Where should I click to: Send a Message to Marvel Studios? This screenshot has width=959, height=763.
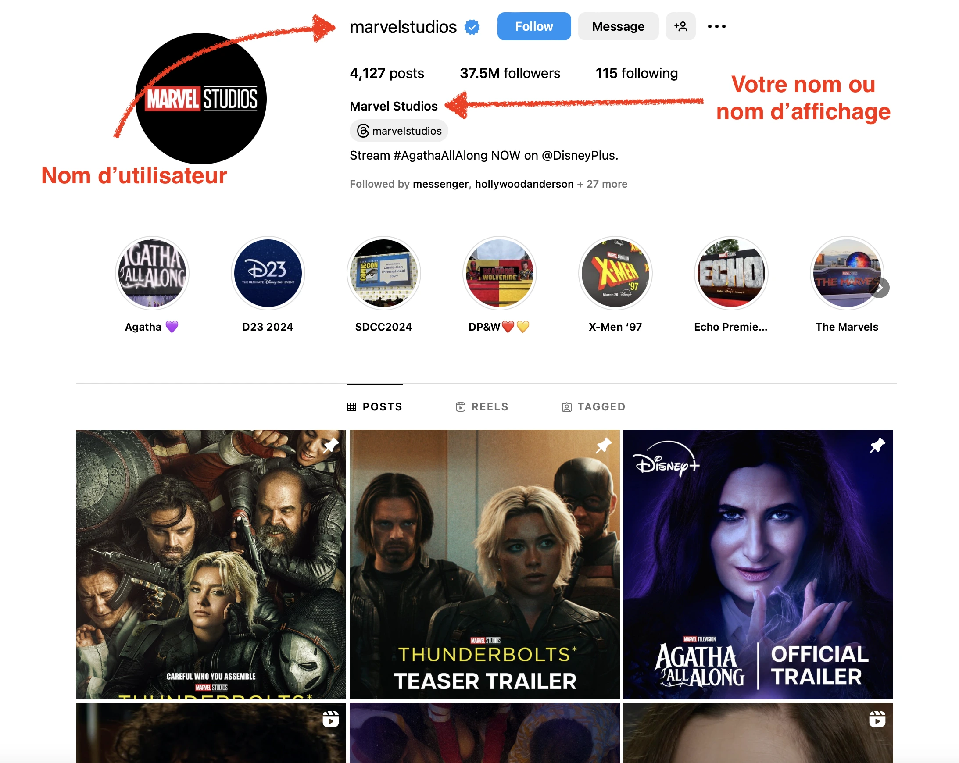(618, 26)
